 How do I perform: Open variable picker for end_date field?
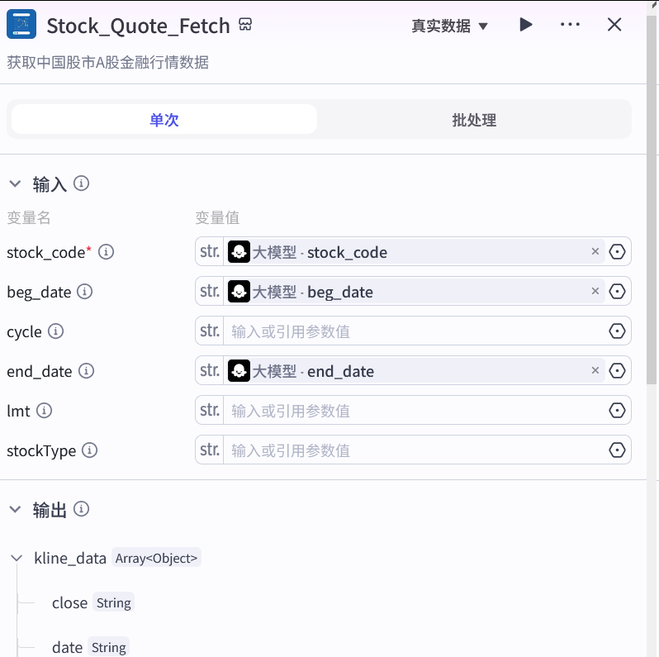[x=617, y=370]
